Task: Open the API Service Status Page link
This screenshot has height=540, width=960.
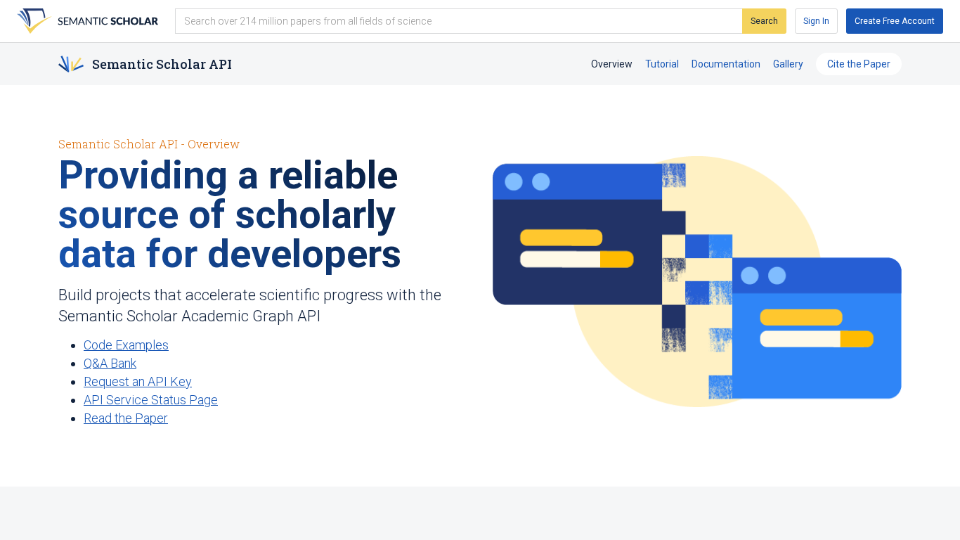Action: [150, 400]
